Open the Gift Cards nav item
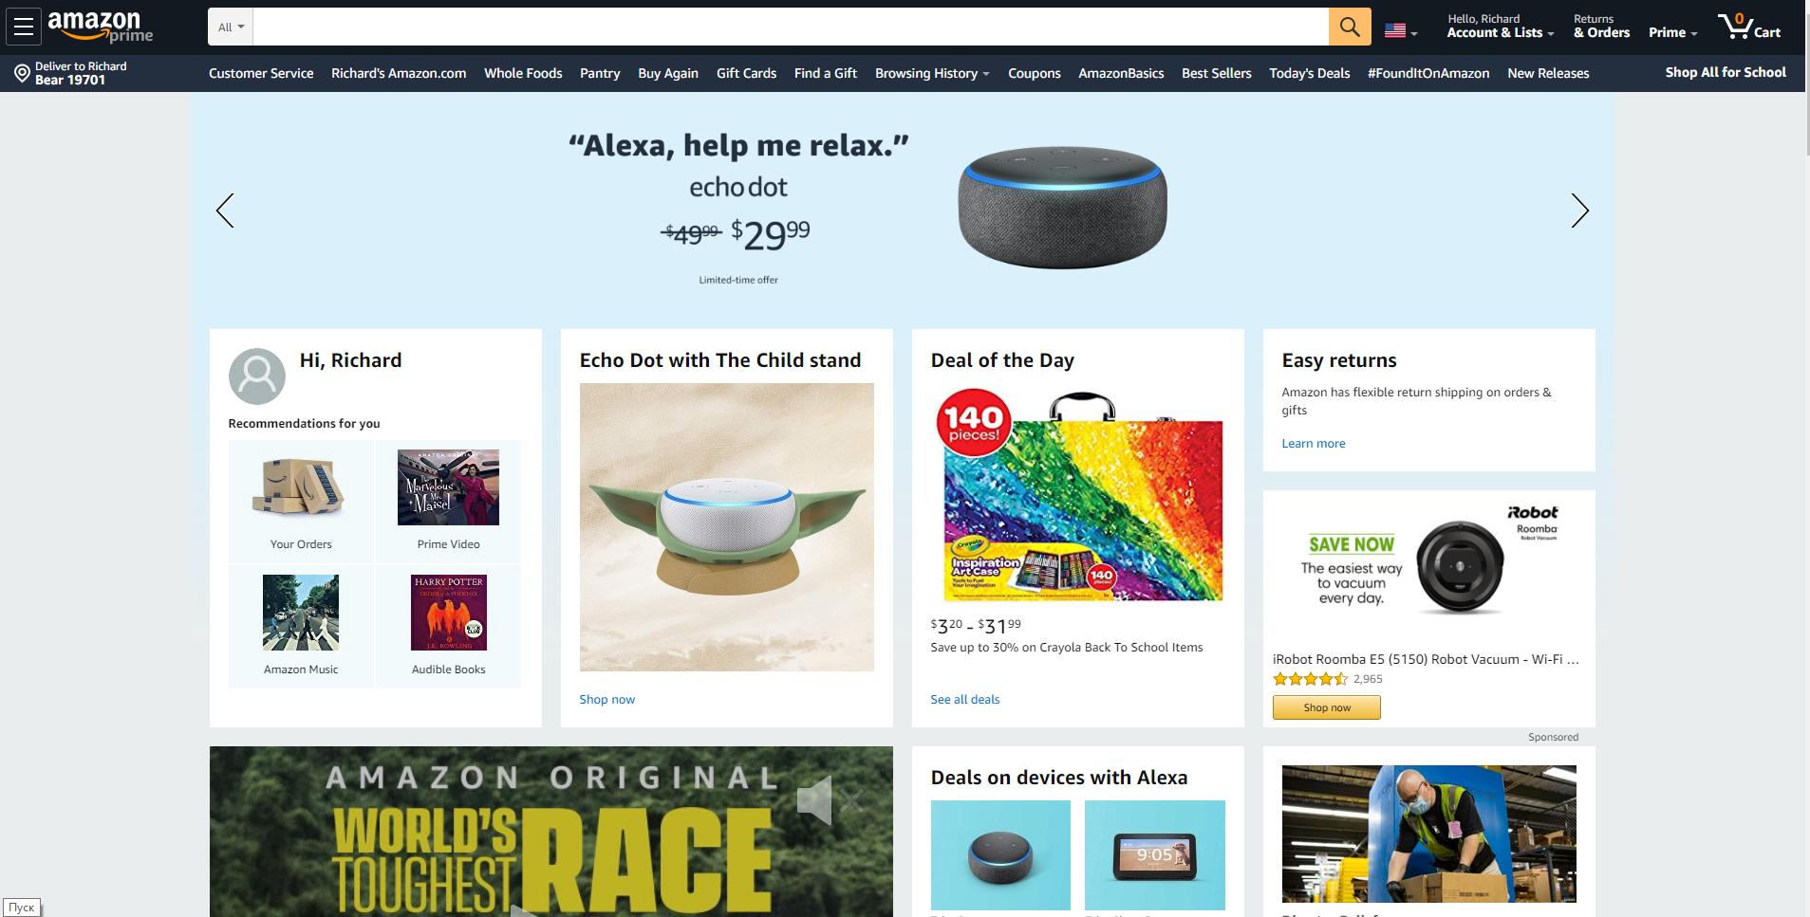The image size is (1810, 917). [746, 73]
